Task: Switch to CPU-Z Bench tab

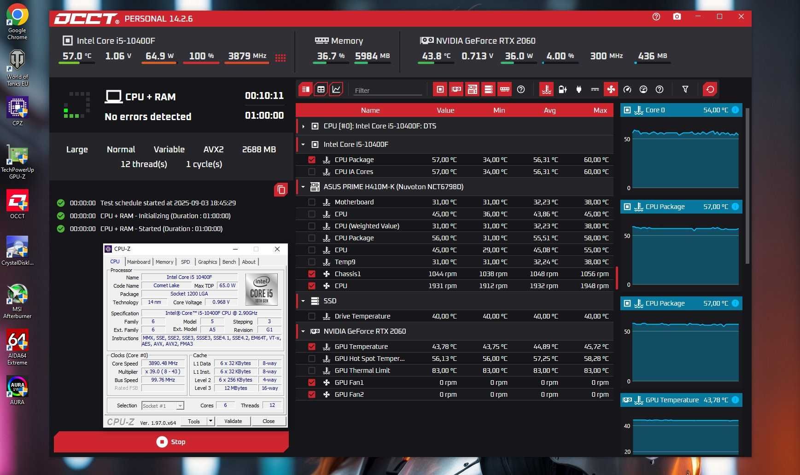Action: pos(229,262)
